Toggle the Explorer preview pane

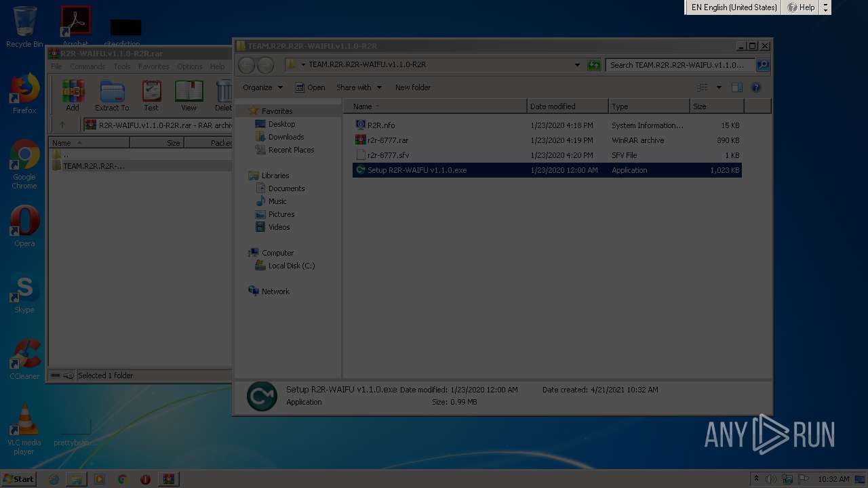[737, 87]
